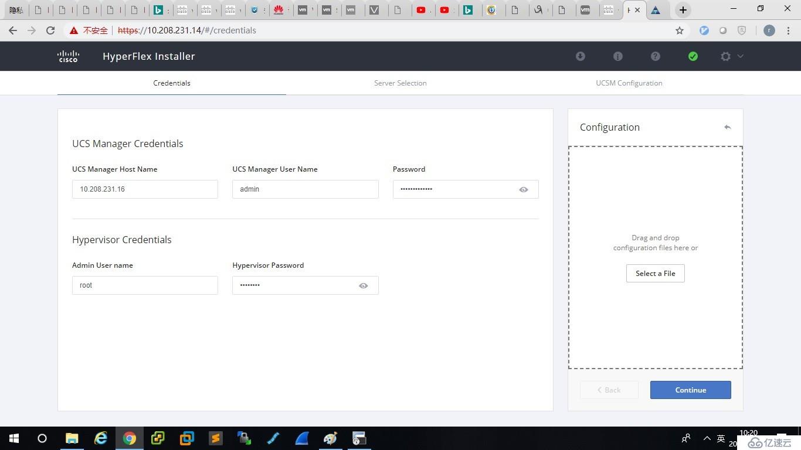Switch to the first YouTube browser tab

(x=421, y=10)
